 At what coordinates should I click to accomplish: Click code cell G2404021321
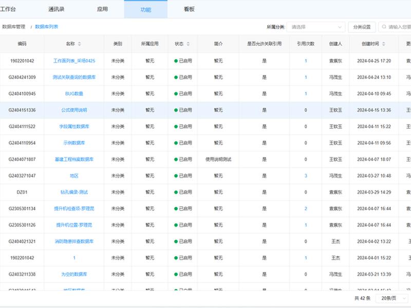coord(22,241)
